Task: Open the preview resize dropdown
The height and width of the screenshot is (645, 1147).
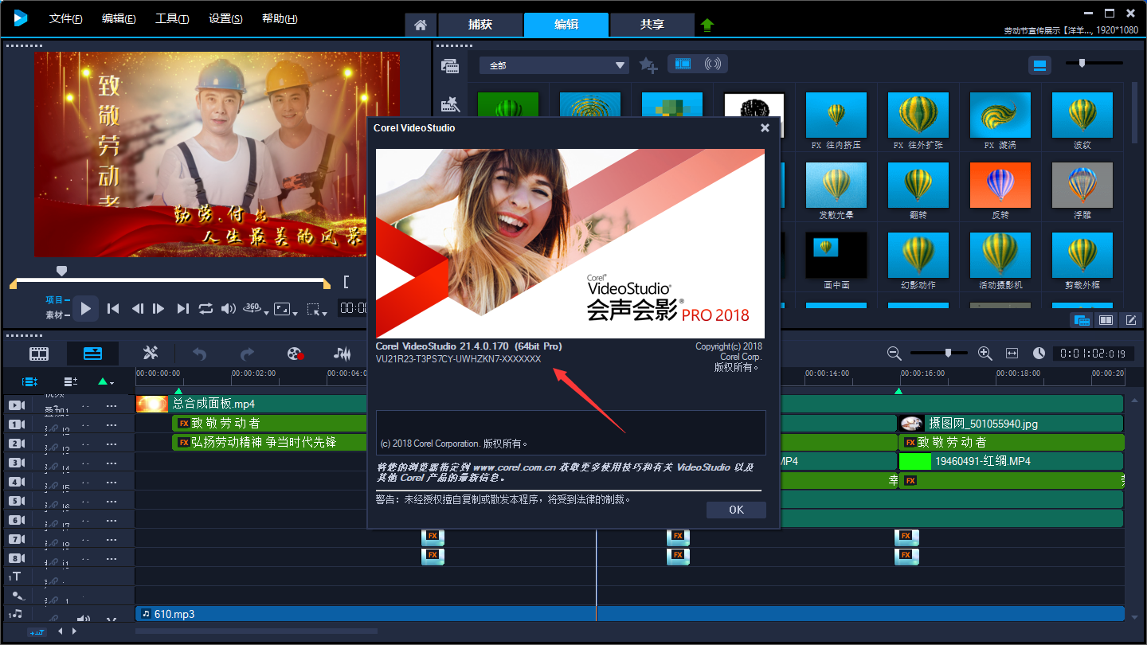Action: 284,309
